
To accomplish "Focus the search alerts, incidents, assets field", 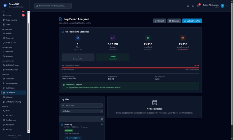I will point(53,6).
